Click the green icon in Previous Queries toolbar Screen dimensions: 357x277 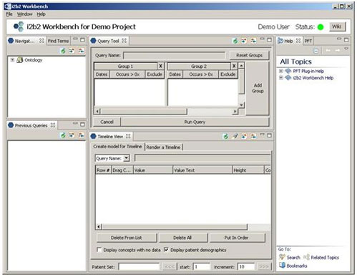63,135
